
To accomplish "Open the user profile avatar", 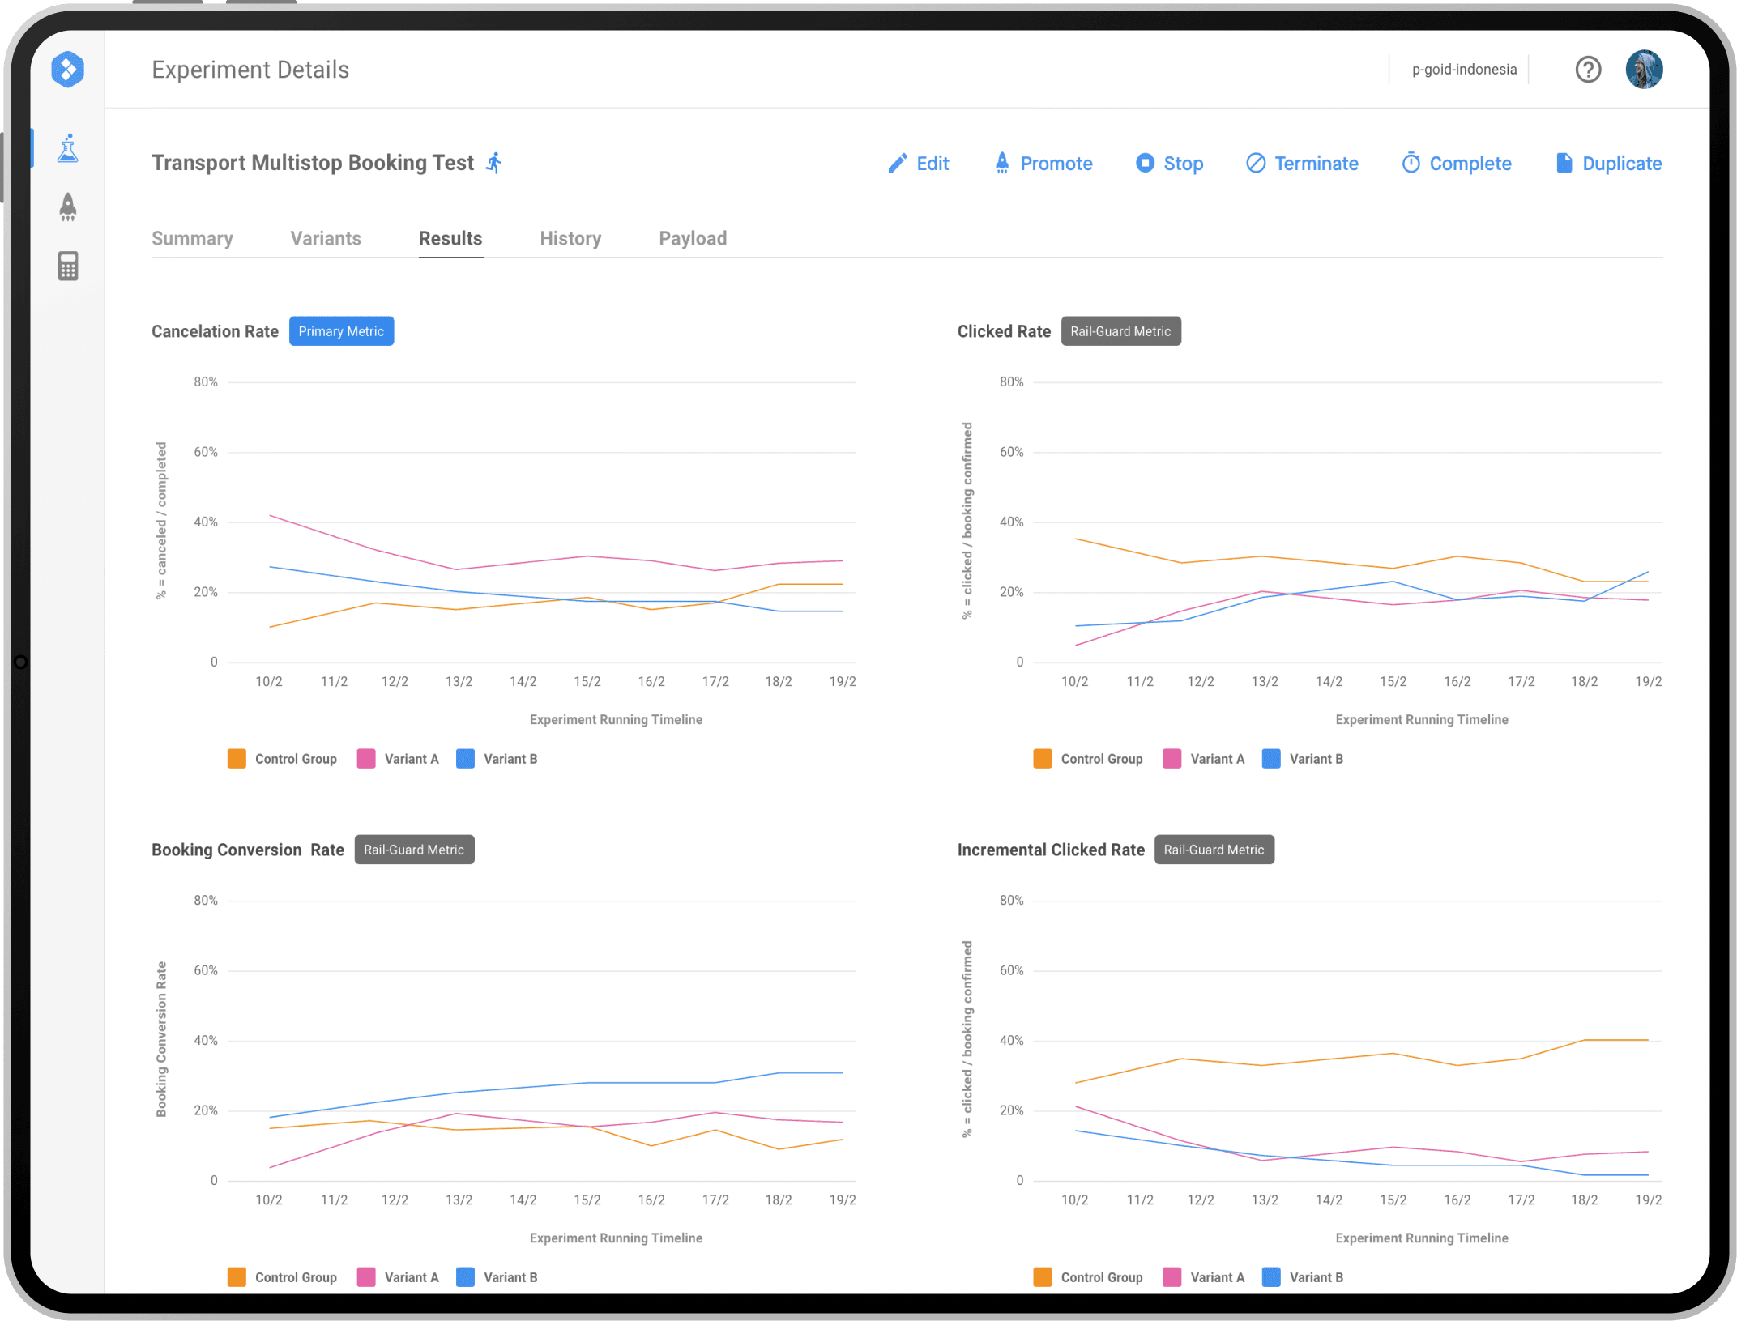I will pyautogui.click(x=1644, y=70).
